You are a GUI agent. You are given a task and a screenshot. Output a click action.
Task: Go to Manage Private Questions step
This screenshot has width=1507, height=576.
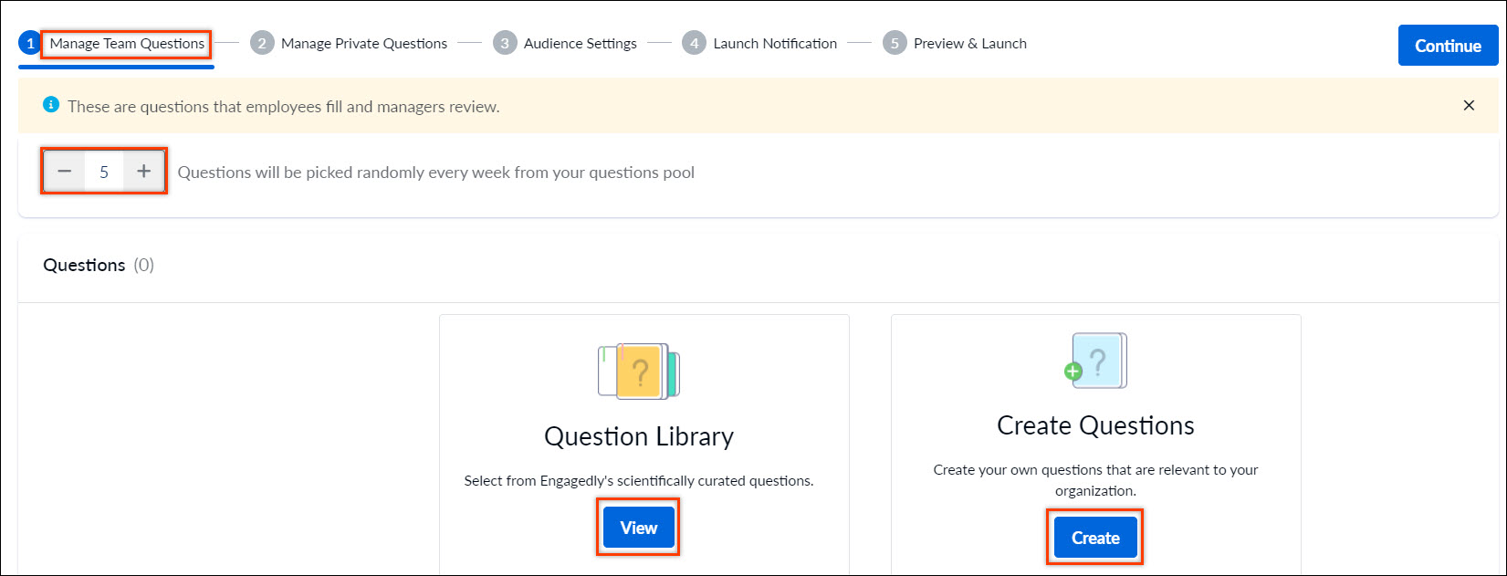point(364,44)
